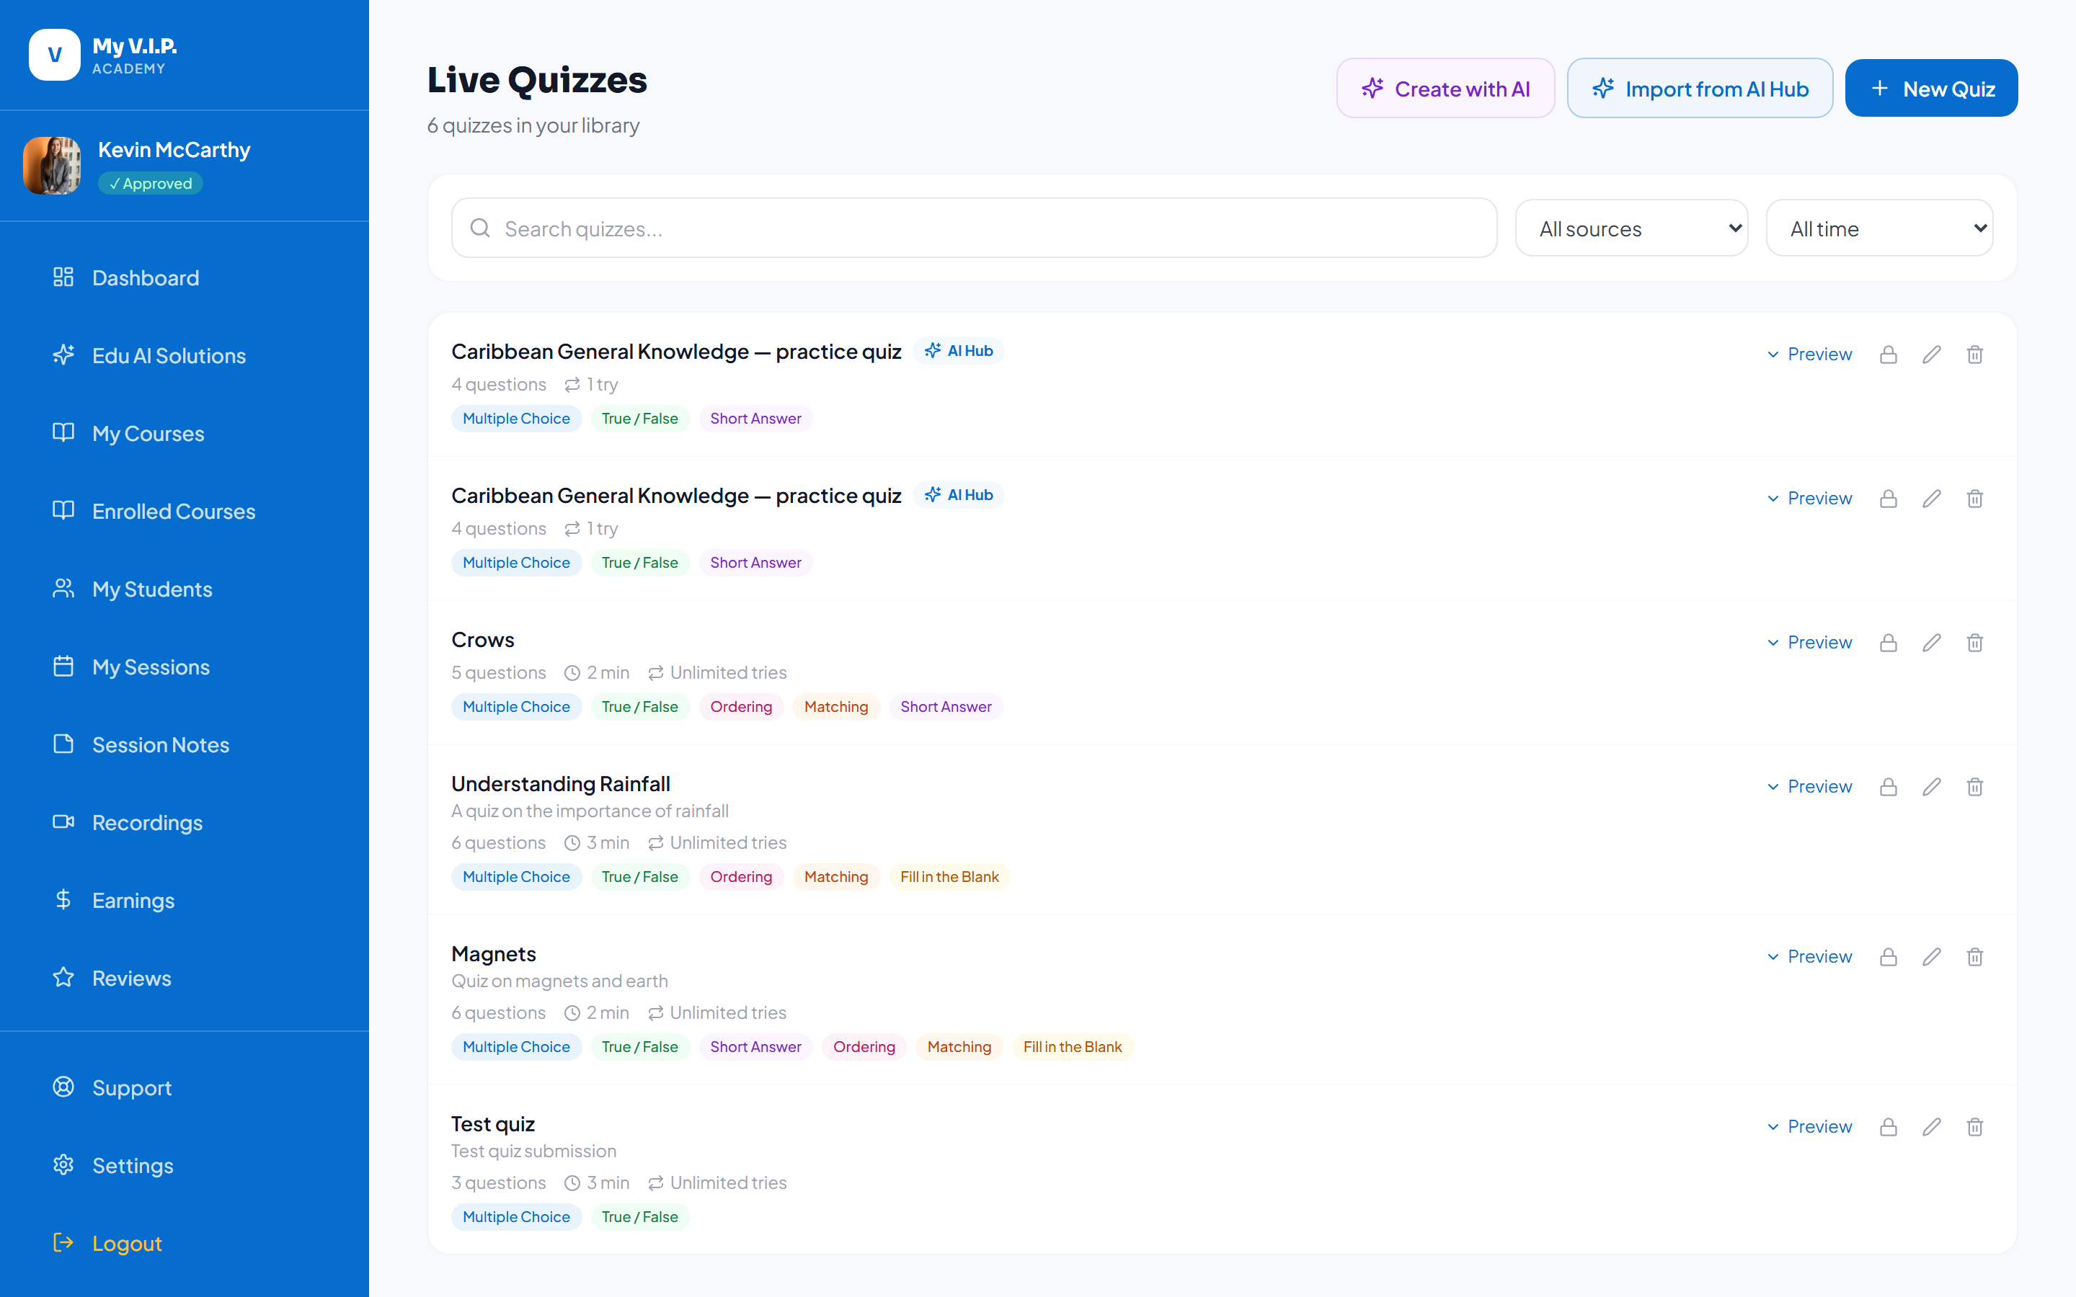Viewport: 2076px width, 1297px height.
Task: Toggle lock on Magnets quiz
Action: pos(1887,956)
